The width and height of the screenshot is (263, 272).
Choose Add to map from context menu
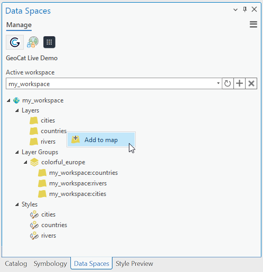pyautogui.click(x=101, y=140)
